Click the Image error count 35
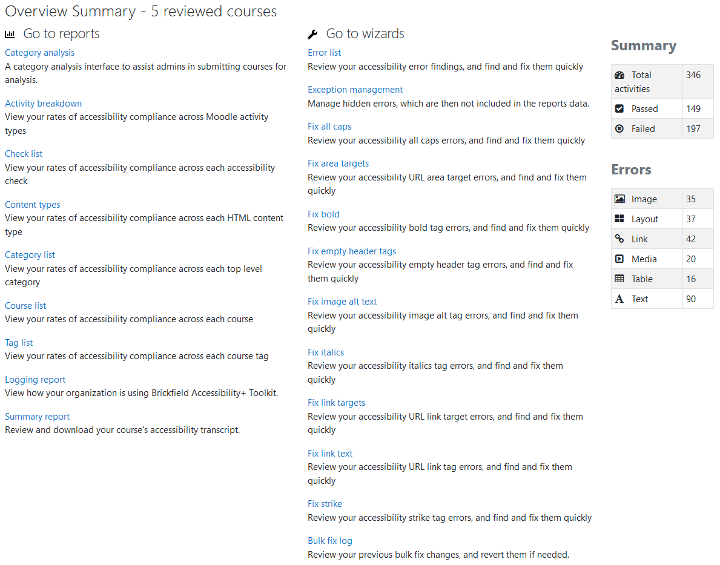720x565 pixels. (x=690, y=199)
